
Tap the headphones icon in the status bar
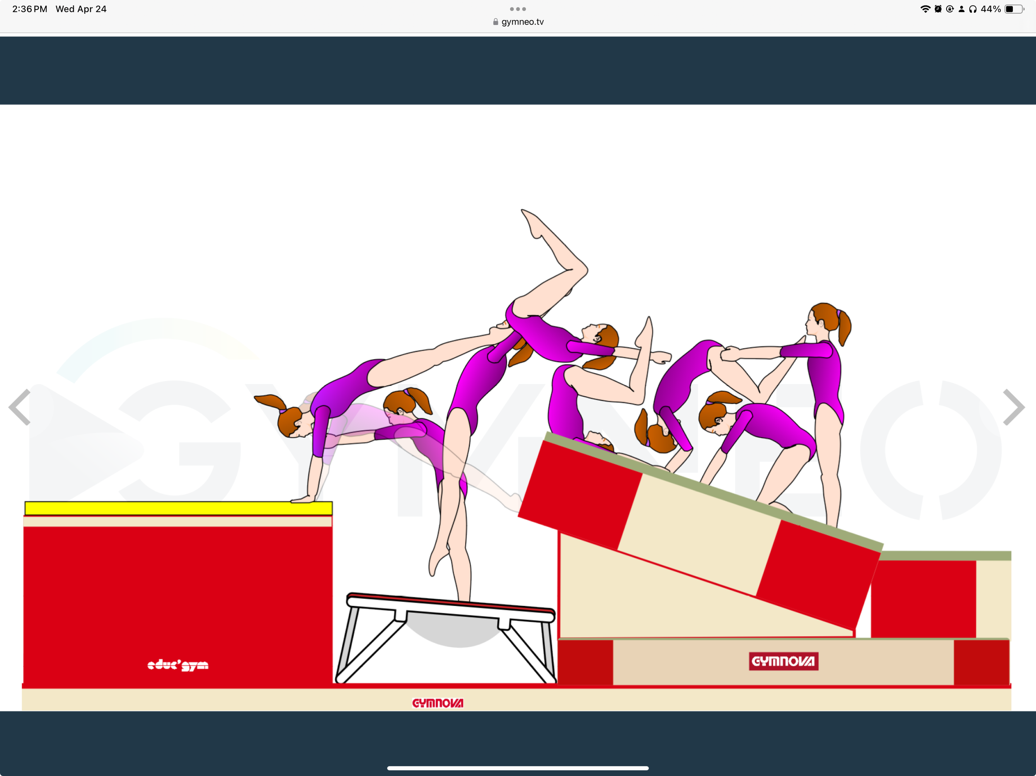click(974, 8)
